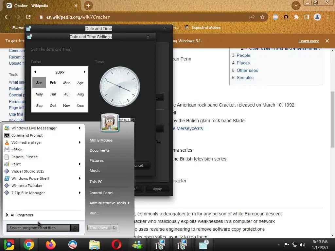Open the Places contents link
This screenshot has height=251, width=335.
point(243,63)
